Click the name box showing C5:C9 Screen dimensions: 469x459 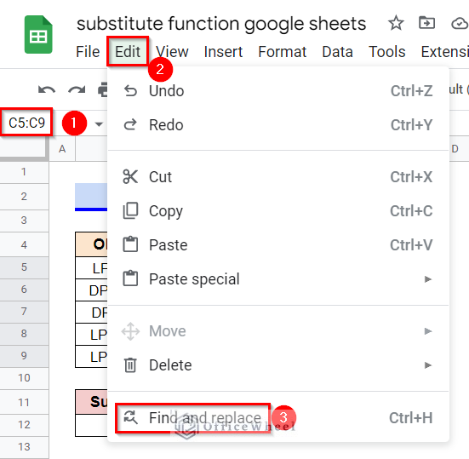(27, 123)
